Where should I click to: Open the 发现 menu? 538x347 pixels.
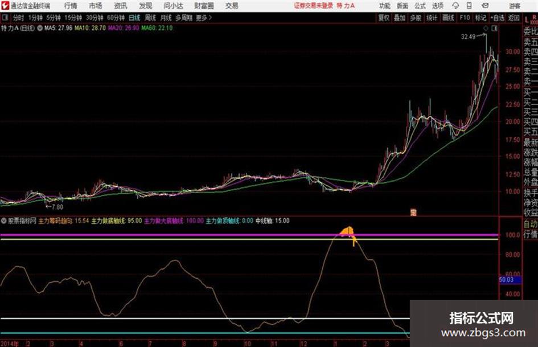pyautogui.click(x=146, y=6)
